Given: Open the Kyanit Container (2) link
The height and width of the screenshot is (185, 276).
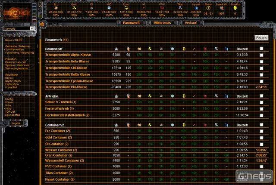Looking at the screenshot, I should [60, 179].
